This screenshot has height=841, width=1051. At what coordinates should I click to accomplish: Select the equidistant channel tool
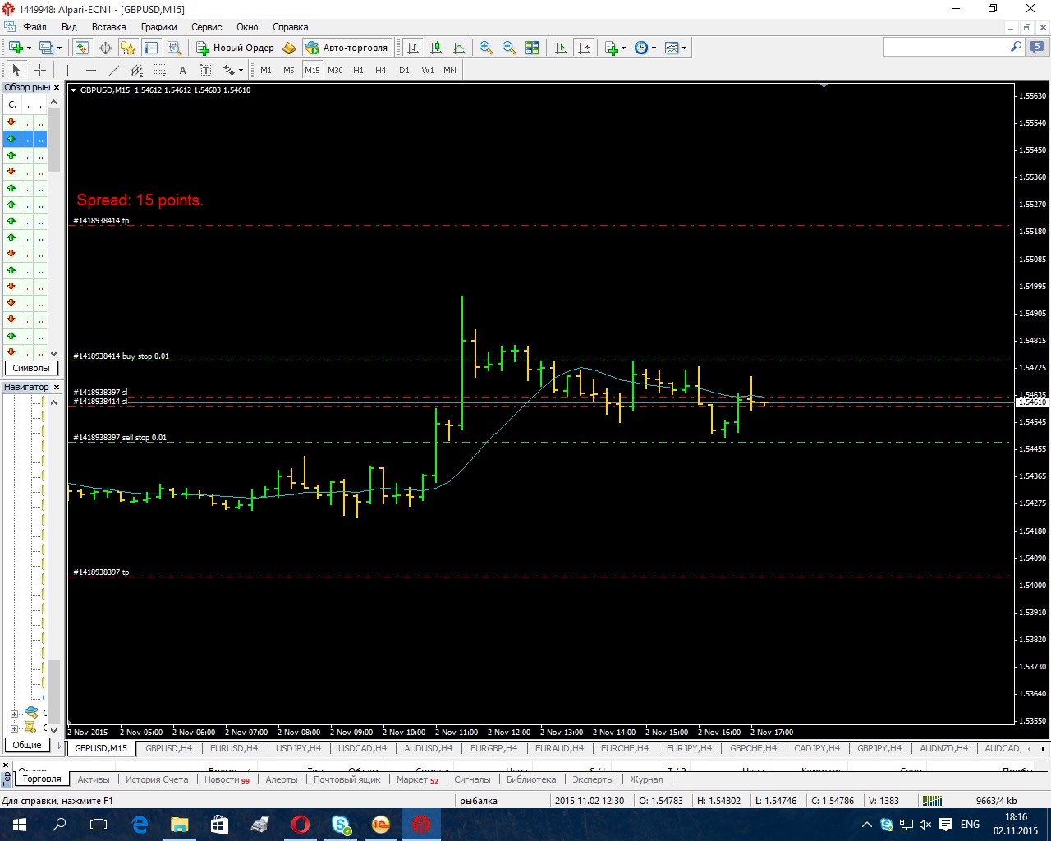tap(137, 70)
